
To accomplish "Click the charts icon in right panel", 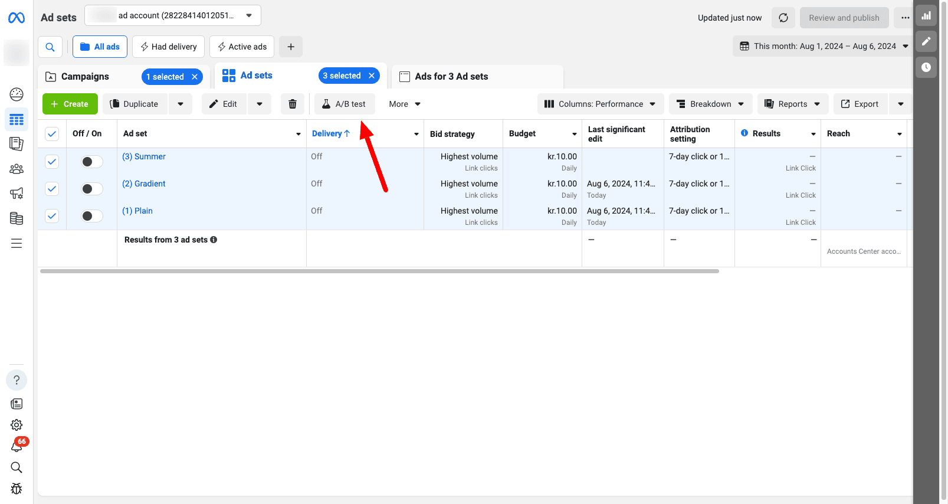I will coord(926,16).
